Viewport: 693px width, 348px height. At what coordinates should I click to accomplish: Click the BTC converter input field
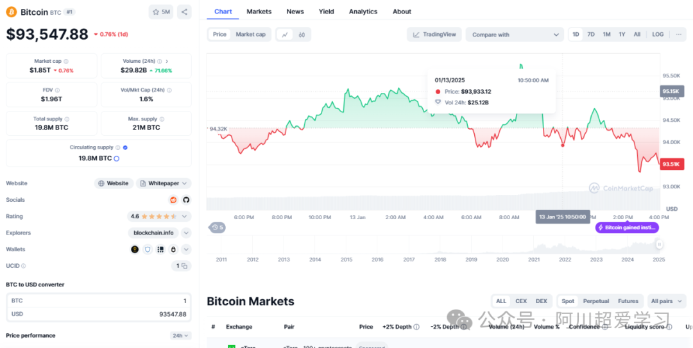(x=99, y=301)
